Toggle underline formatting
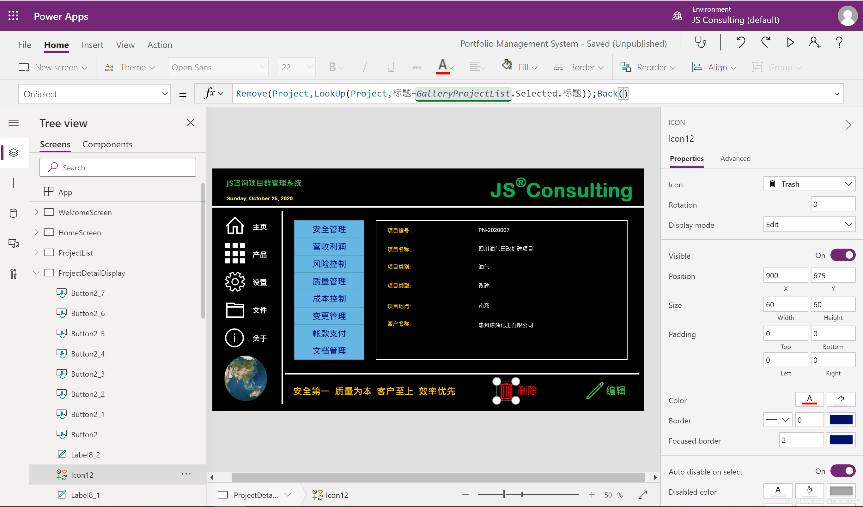 point(391,67)
